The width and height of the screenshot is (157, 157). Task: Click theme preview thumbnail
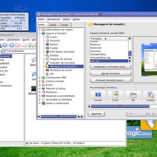point(149,60)
